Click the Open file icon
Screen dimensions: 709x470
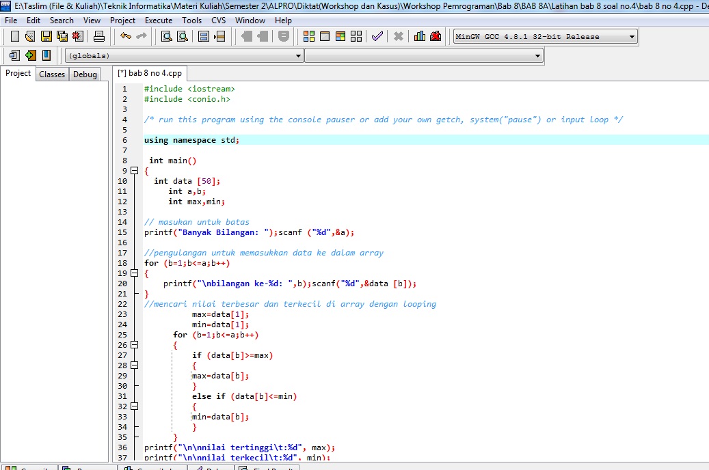click(x=30, y=36)
